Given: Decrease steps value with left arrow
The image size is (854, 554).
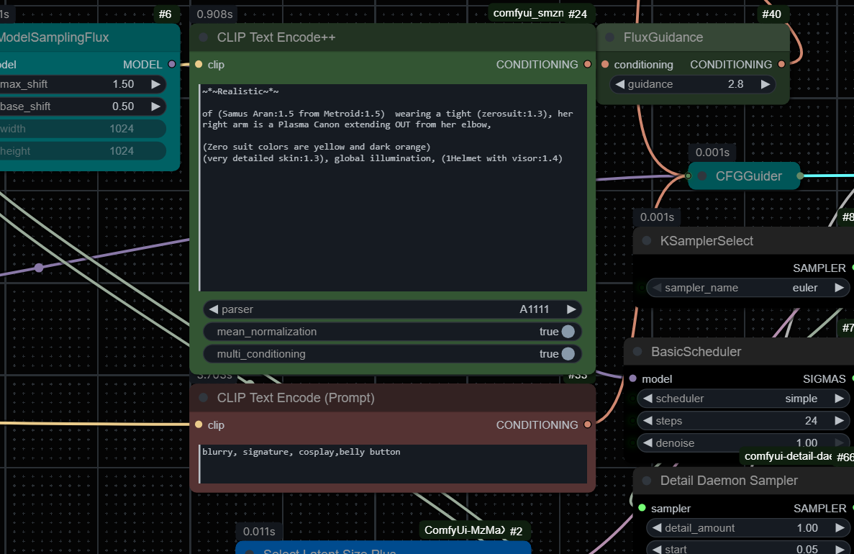Looking at the screenshot, I should [x=648, y=421].
